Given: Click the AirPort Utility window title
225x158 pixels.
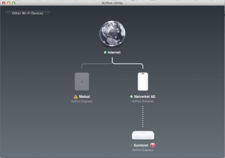Looking at the screenshot, I should point(112,3).
